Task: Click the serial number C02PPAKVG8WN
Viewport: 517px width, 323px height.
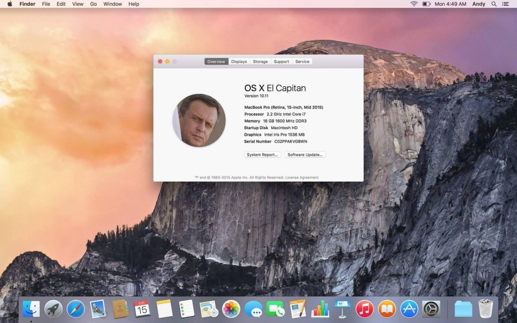Action: click(x=291, y=142)
